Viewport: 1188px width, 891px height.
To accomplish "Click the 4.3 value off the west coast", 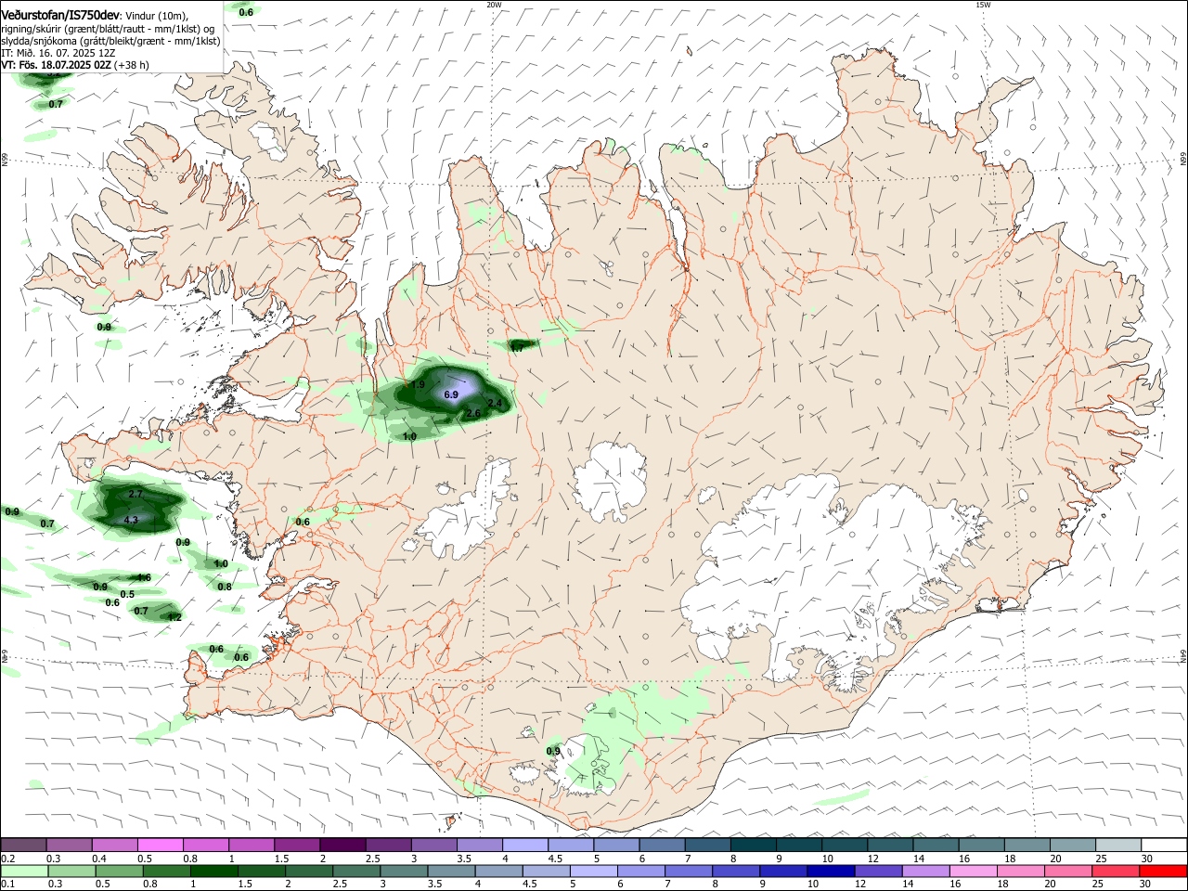I will pyautogui.click(x=131, y=521).
